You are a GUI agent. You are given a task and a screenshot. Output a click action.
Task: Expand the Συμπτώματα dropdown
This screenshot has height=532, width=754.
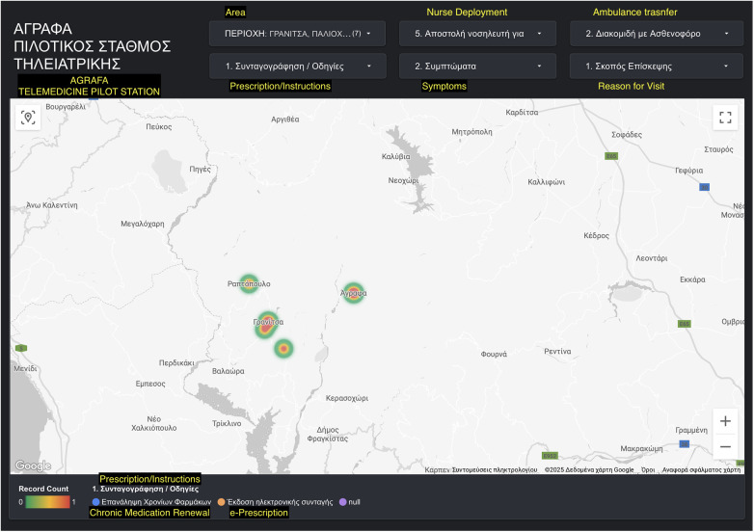click(x=477, y=66)
